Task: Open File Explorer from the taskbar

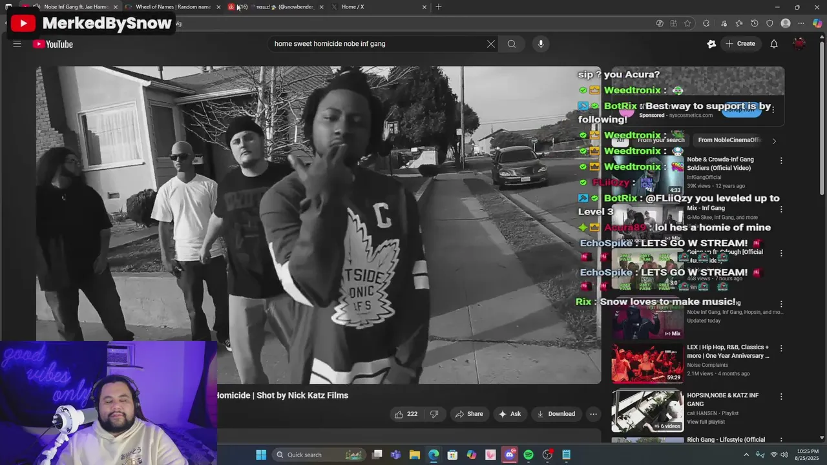Action: tap(415, 455)
